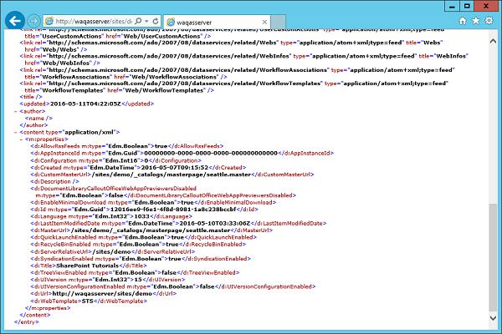The width and height of the screenshot is (502, 334).
Task: Collapse the content type application/xml node
Action: coord(15,132)
